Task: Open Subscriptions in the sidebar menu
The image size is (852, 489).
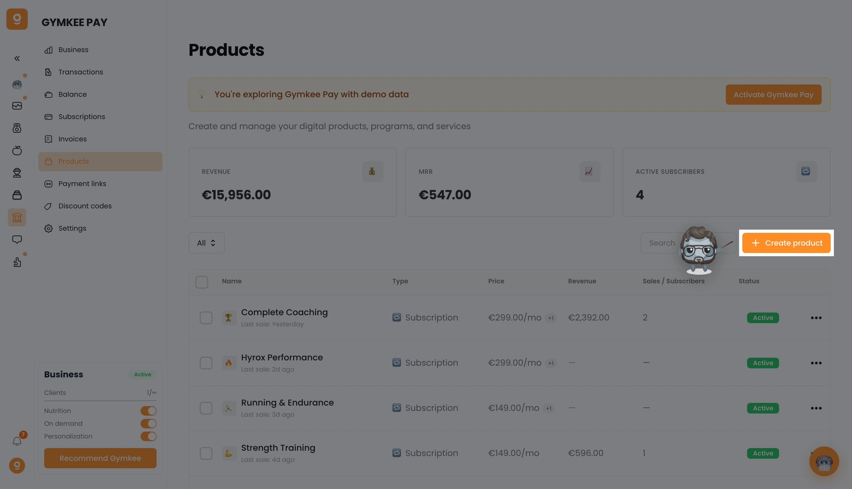Action: (100, 117)
